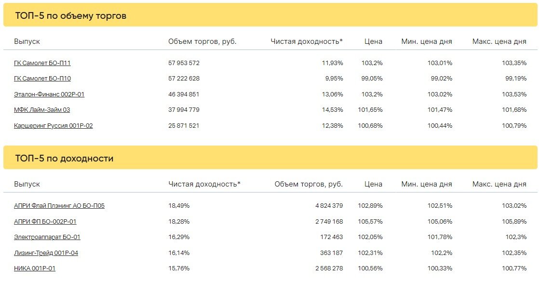Click Макс. цена дня header in first table
The image size is (539, 281).
(x=499, y=41)
